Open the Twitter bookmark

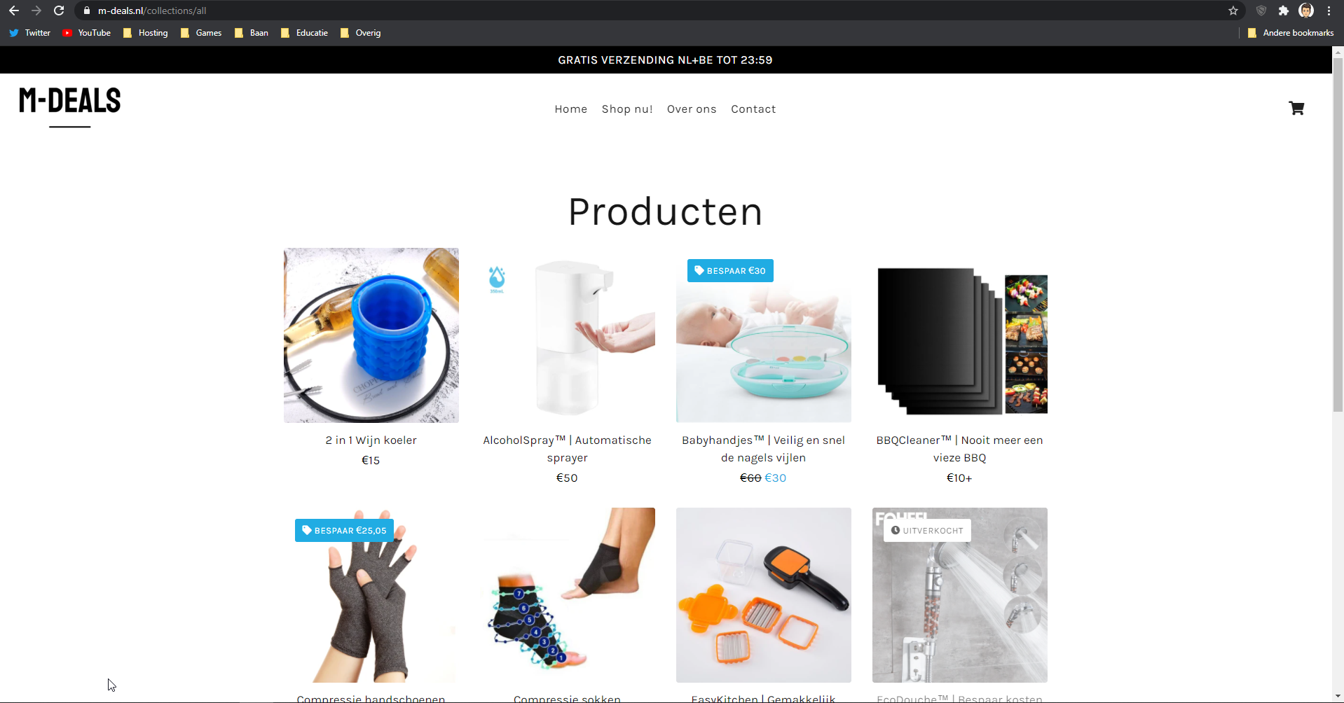click(30, 33)
